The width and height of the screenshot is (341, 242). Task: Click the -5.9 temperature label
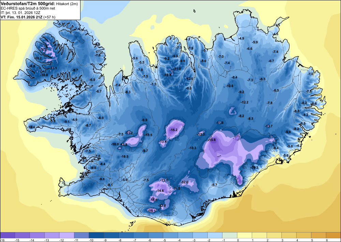[x=255, y=42]
